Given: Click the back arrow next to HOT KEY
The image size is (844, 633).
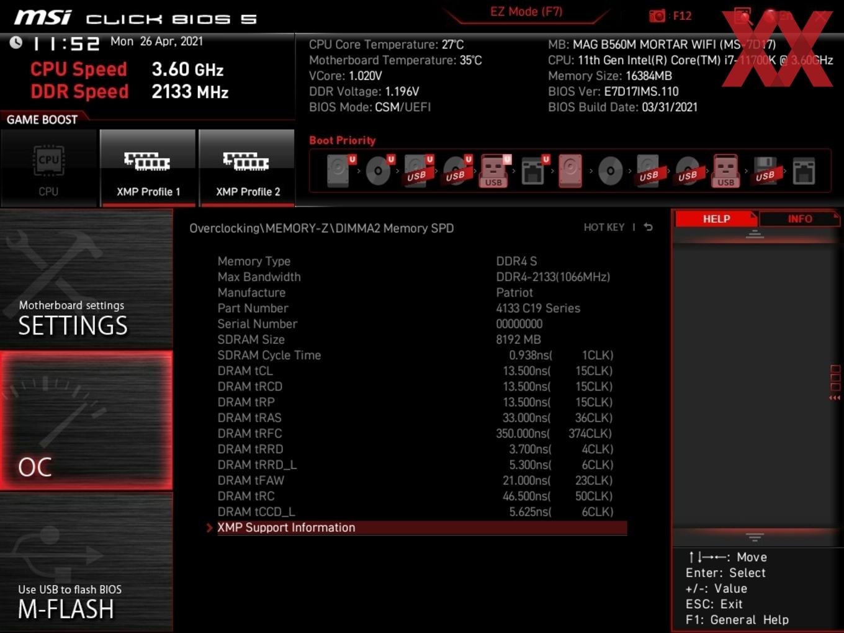Looking at the screenshot, I should (x=648, y=227).
